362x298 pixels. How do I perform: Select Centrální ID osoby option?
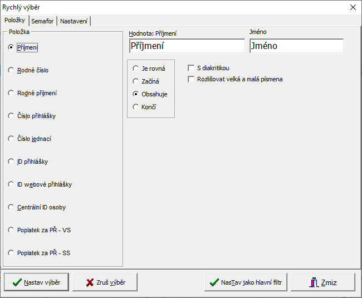11,207
